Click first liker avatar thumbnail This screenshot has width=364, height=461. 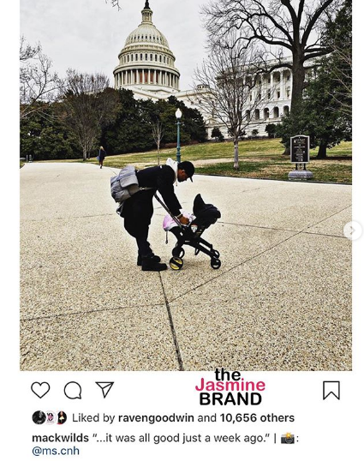(39, 418)
